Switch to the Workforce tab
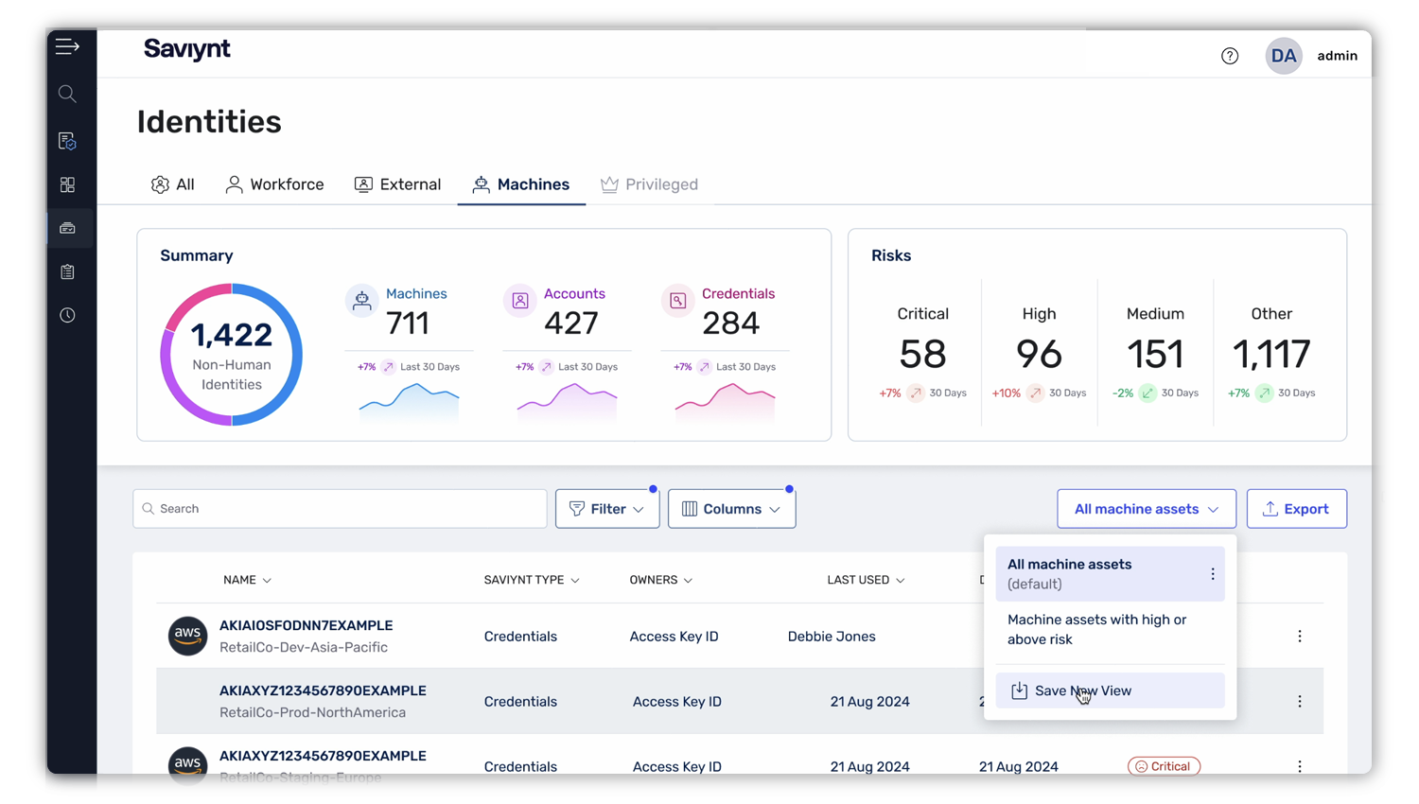 [274, 184]
